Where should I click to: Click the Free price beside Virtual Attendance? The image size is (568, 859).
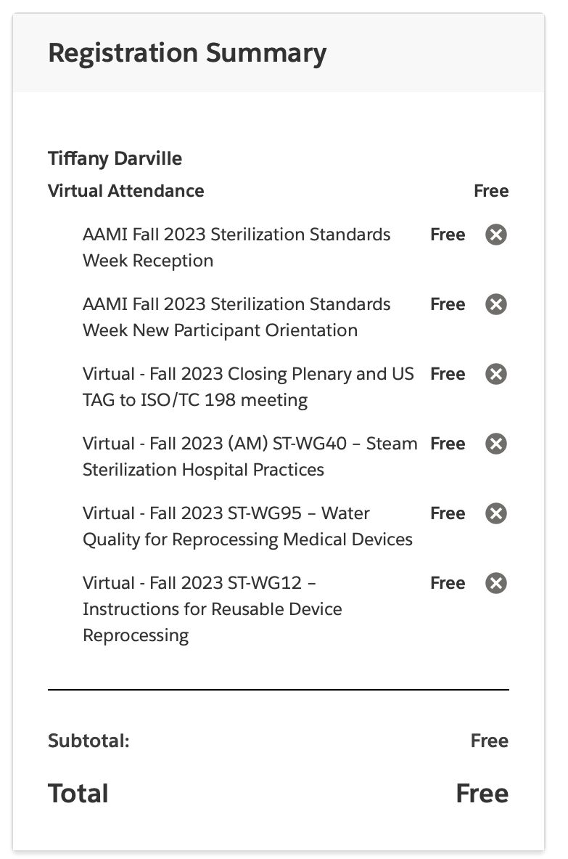491,191
